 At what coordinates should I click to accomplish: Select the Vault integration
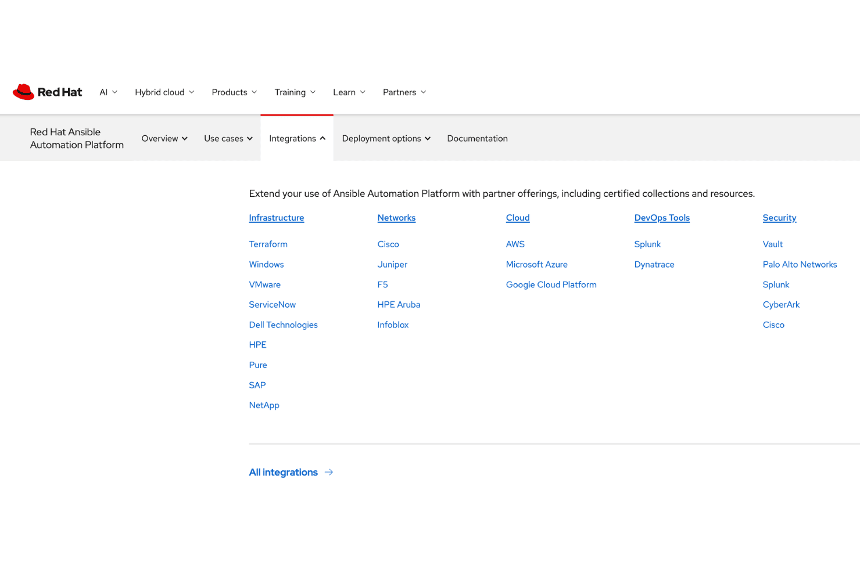[772, 244]
